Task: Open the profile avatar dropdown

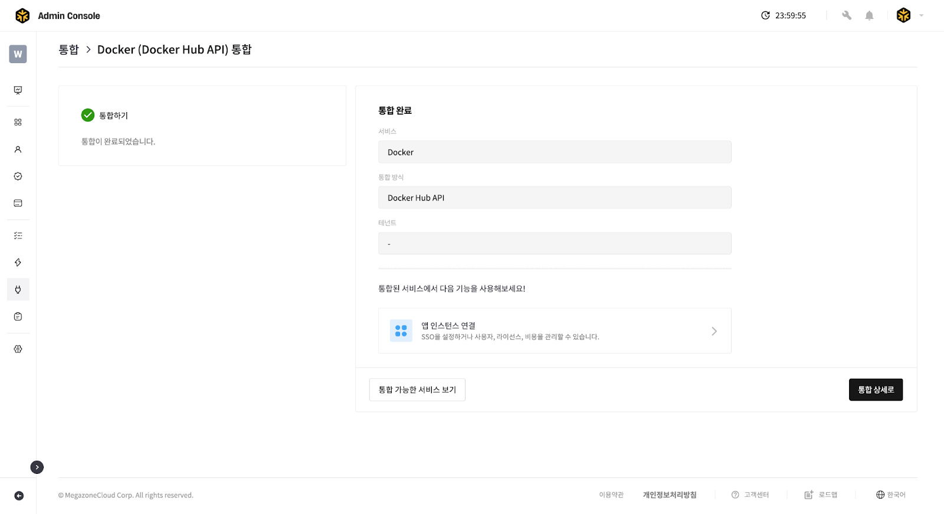Action: [909, 15]
